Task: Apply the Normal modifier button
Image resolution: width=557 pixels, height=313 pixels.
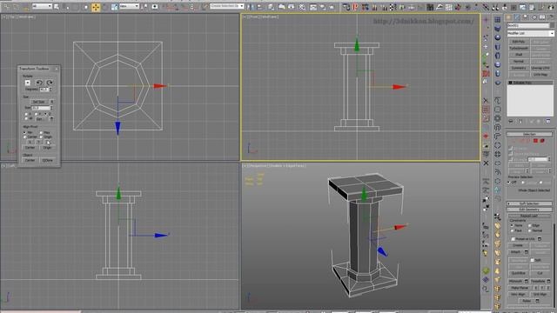Action: pyautogui.click(x=519, y=62)
